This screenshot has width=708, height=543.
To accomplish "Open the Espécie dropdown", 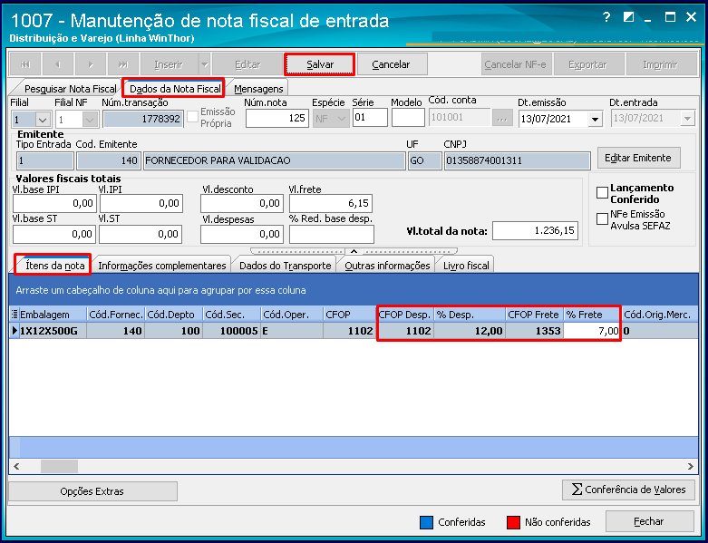I will (342, 119).
